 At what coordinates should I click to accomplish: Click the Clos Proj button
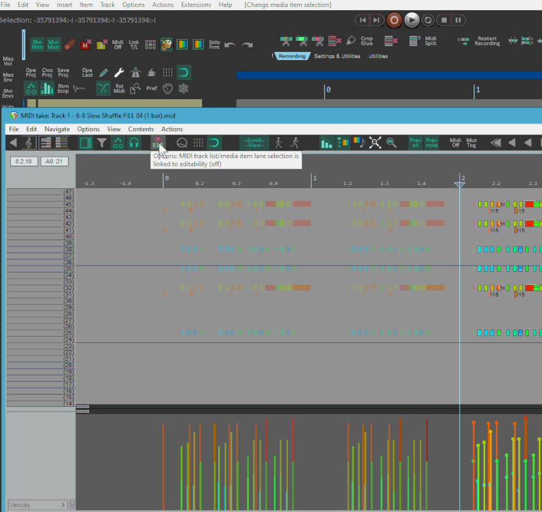[x=47, y=72]
